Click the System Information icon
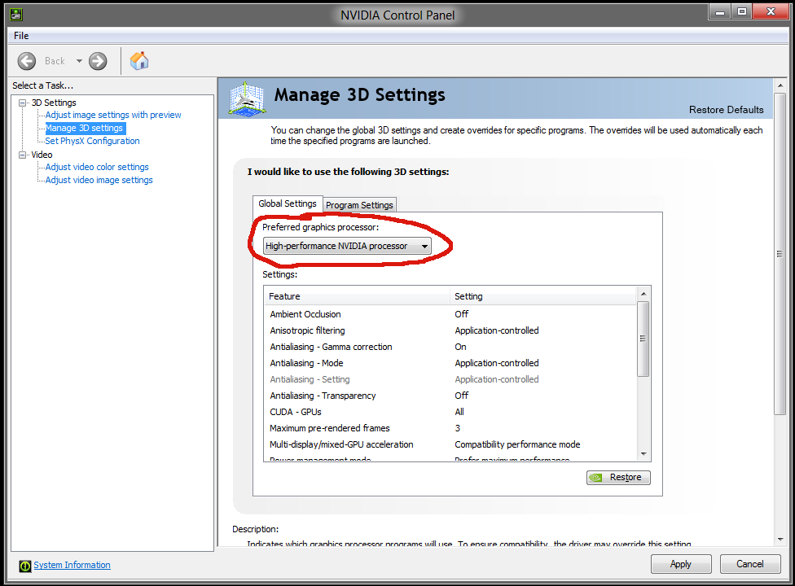The width and height of the screenshot is (795, 586). tap(24, 566)
